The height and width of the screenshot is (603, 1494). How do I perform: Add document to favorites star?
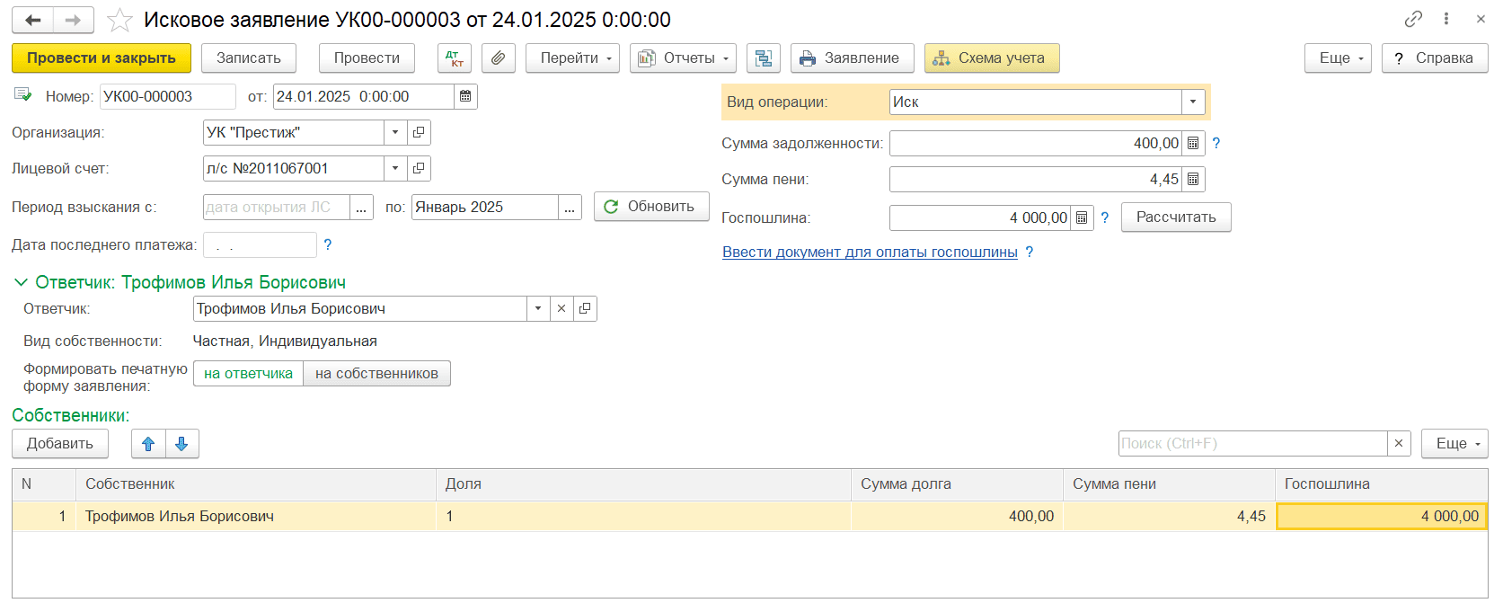tap(120, 20)
